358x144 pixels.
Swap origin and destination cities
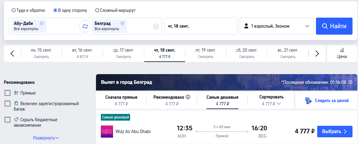pos(85,26)
